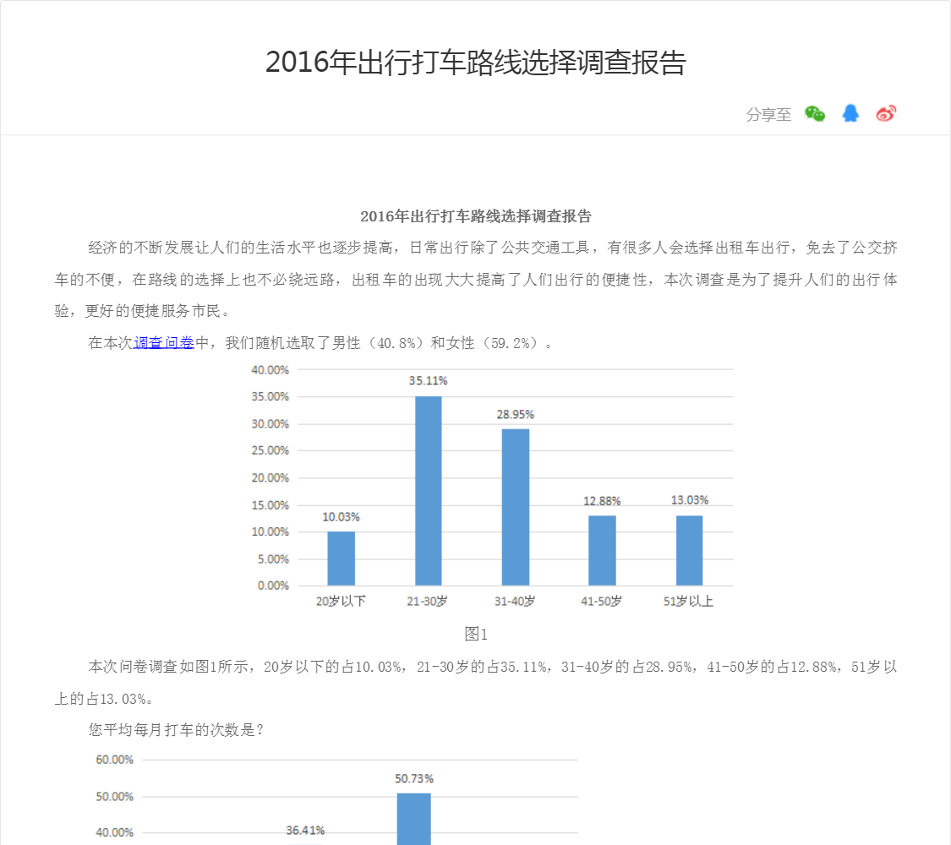Click the 50.73% bar in second chart
This screenshot has width=951, height=845.
pyautogui.click(x=414, y=819)
